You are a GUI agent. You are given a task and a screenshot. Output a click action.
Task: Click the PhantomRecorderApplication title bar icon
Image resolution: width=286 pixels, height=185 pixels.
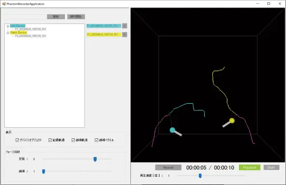4,4
